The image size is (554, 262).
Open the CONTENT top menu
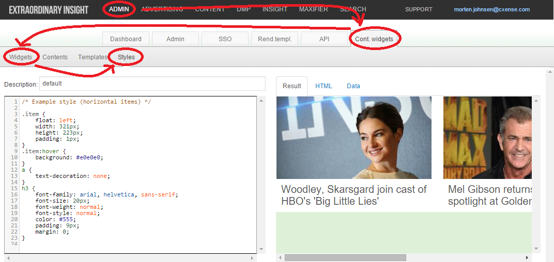click(x=210, y=9)
